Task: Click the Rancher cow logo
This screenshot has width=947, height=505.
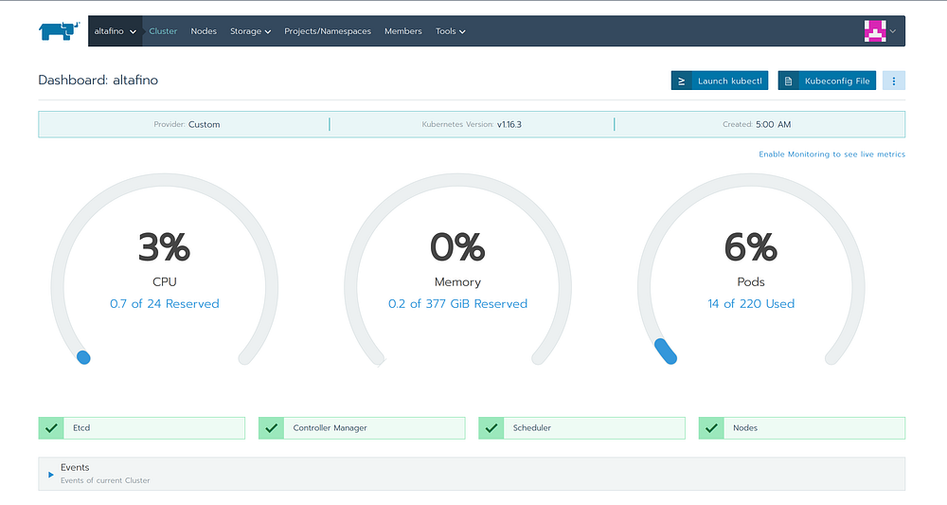Action: click(59, 31)
